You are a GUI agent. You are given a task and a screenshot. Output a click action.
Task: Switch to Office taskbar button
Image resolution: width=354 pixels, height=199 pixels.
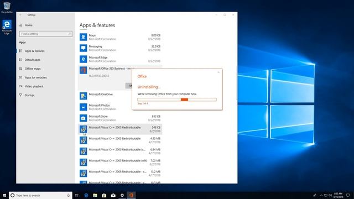pos(131,195)
